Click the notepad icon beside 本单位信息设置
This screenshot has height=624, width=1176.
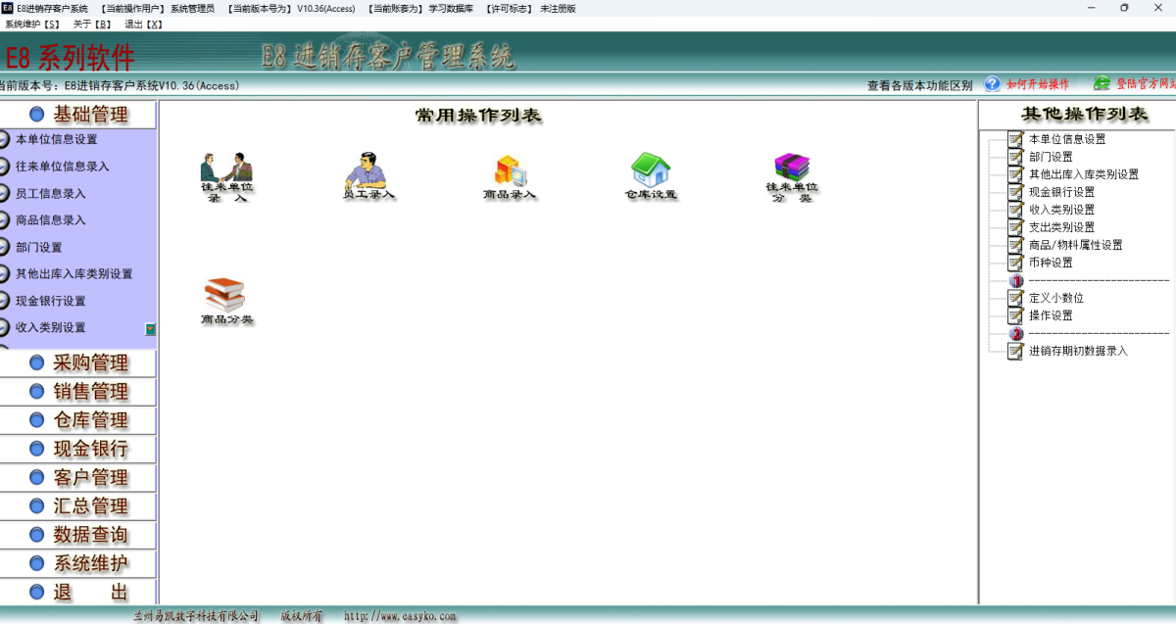point(1016,138)
